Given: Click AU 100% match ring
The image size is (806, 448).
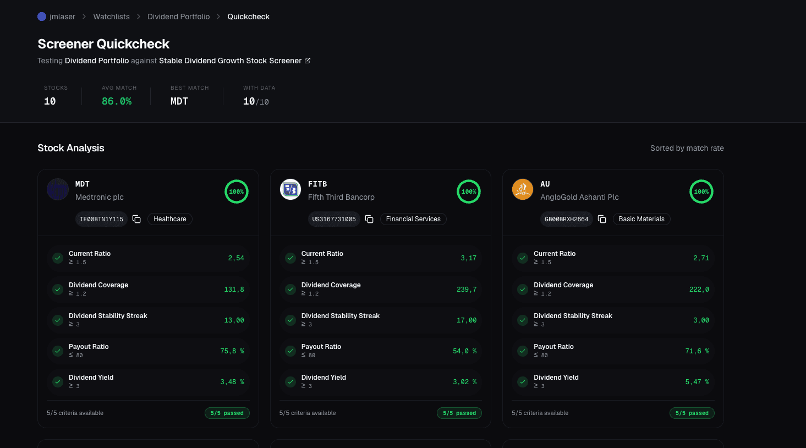Looking at the screenshot, I should point(701,192).
